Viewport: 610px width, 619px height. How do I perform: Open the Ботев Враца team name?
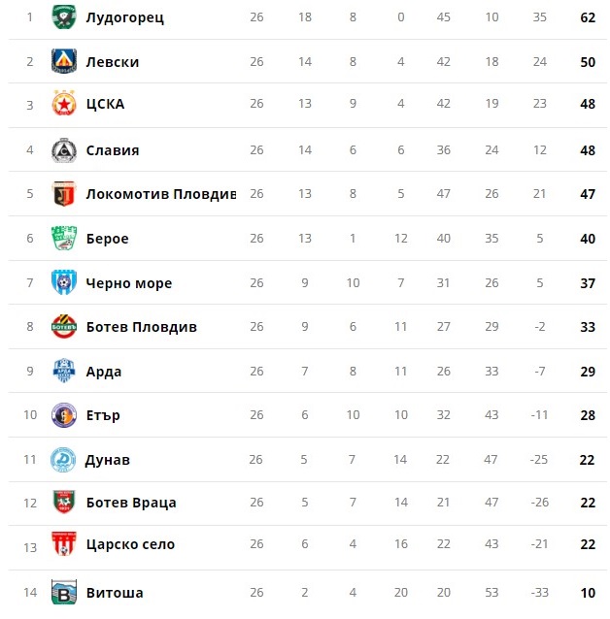pyautogui.click(x=131, y=503)
